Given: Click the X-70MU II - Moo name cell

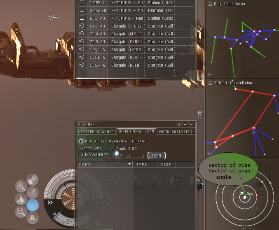Looking at the screenshot, I should (x=127, y=18).
